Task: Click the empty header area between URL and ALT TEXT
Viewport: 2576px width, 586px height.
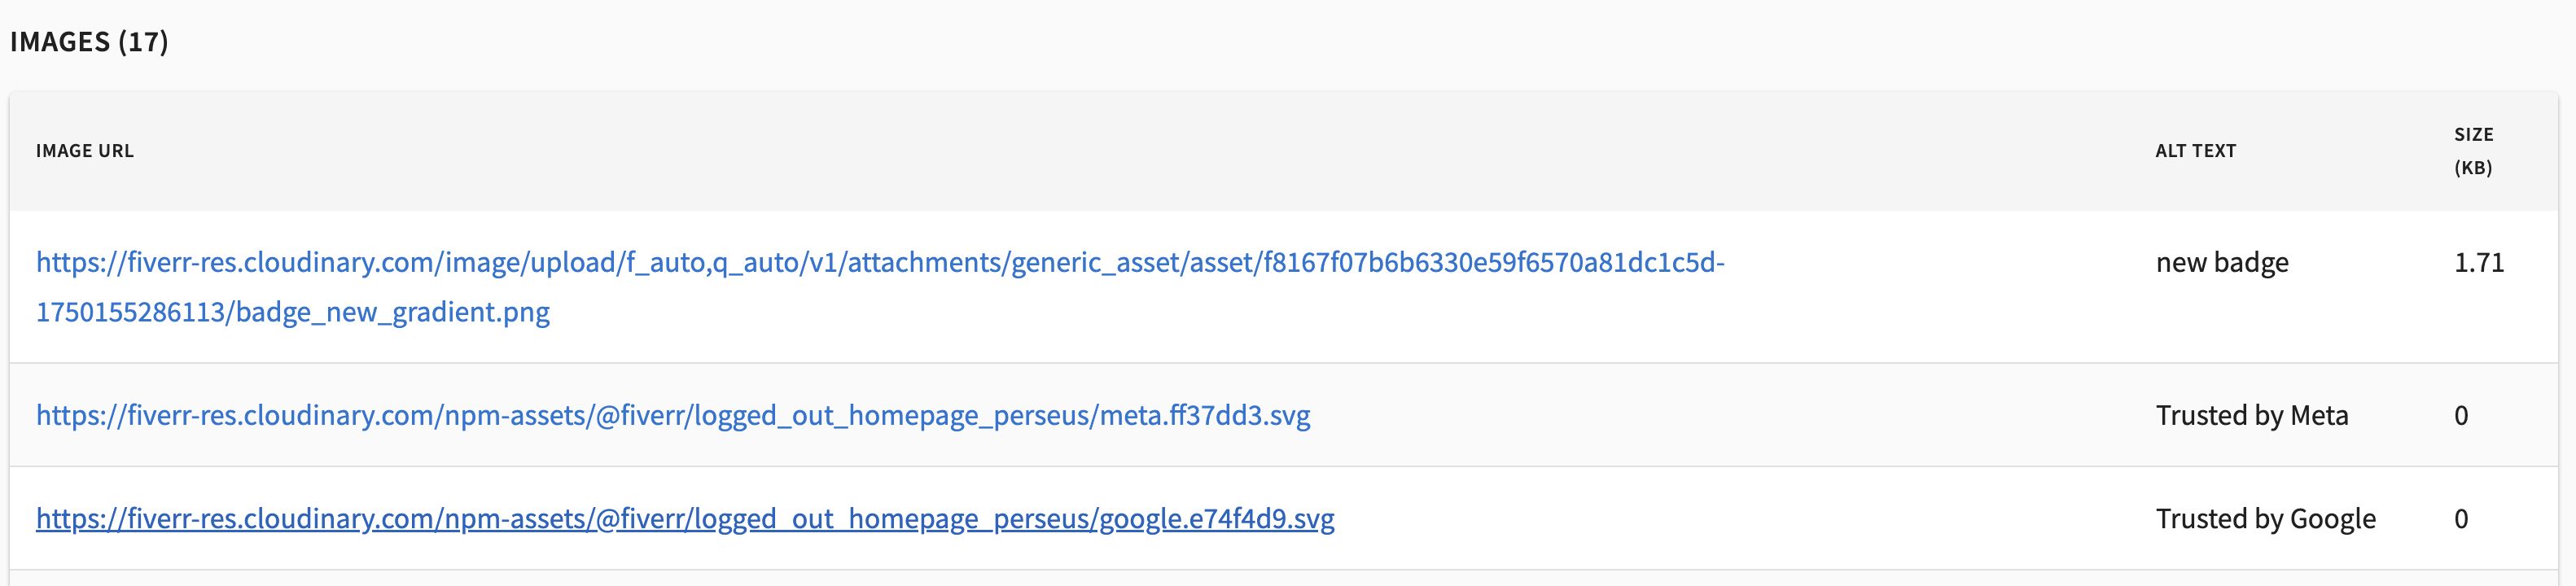Action: [x=1200, y=151]
